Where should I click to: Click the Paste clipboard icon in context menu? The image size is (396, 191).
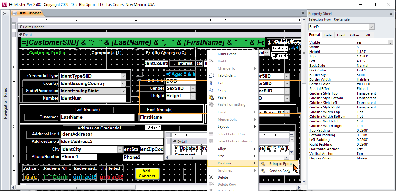click(211, 97)
